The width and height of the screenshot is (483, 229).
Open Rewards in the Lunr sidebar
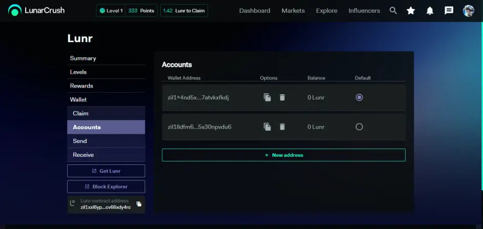click(x=106, y=86)
